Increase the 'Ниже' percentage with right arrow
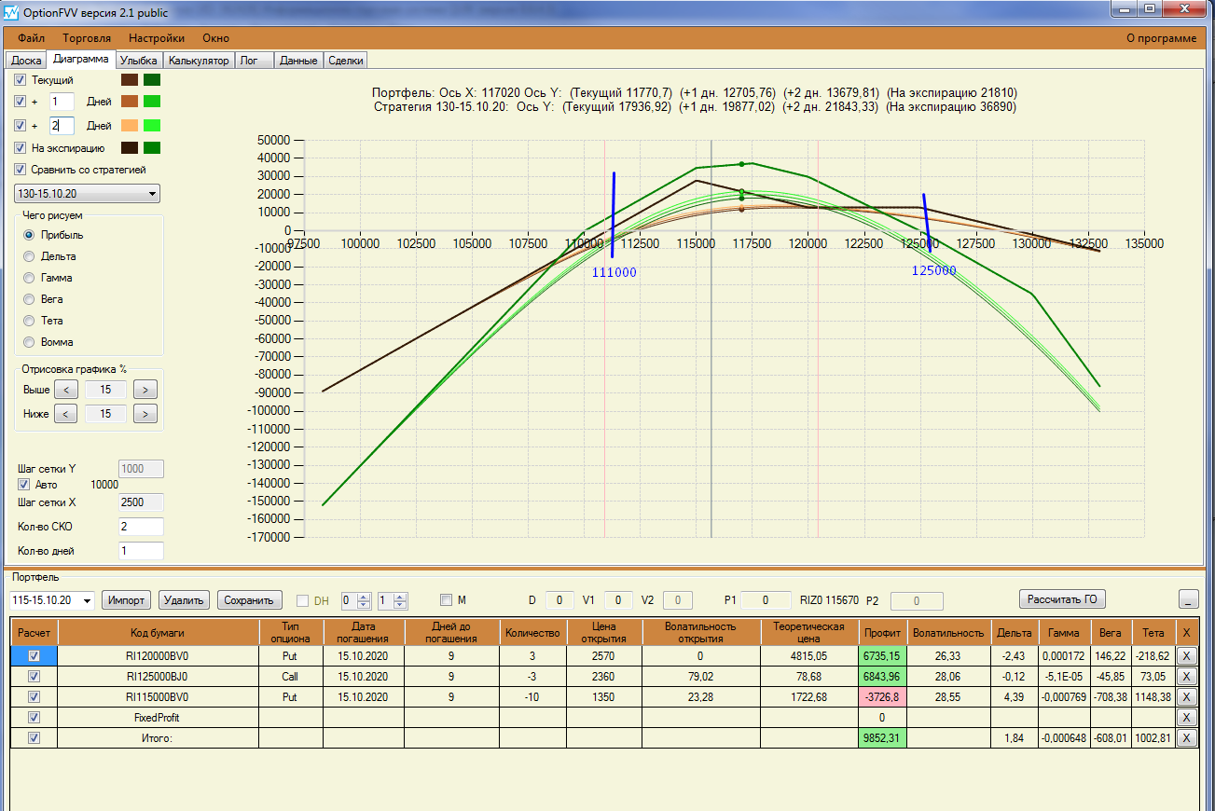 [x=145, y=413]
